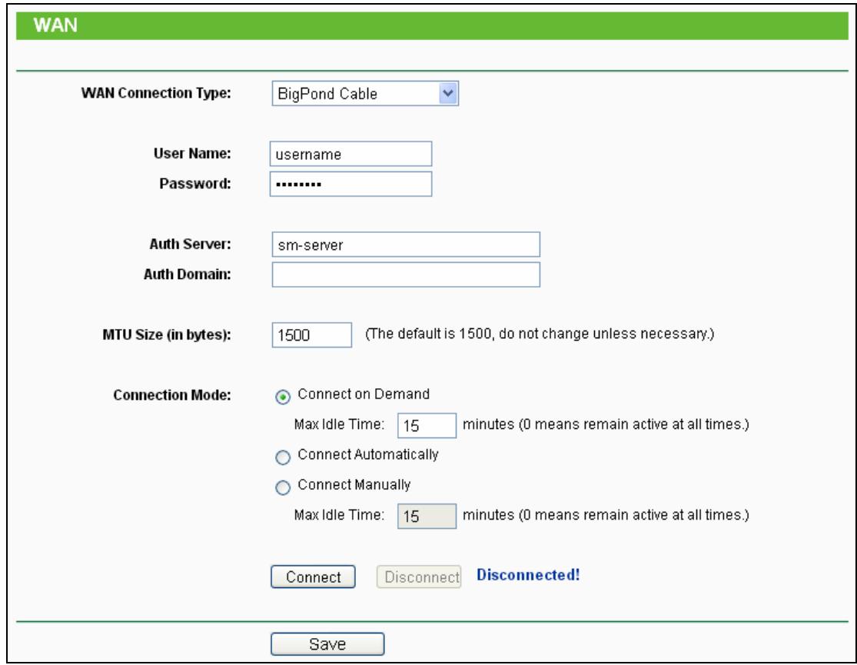Click disabled Max Idle Time field under Connect Manually
857x665 pixels.
[427, 516]
